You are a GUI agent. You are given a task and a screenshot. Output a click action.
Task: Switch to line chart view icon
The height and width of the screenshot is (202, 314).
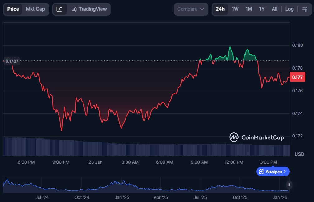pos(59,9)
